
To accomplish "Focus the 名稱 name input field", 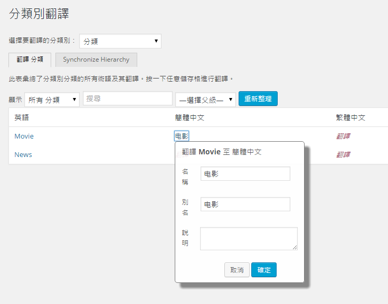I will 245,174.
